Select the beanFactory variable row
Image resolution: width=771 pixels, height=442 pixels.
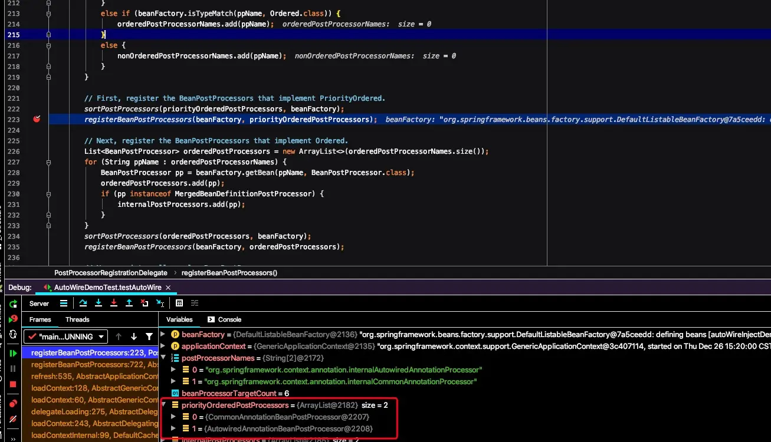pos(465,335)
